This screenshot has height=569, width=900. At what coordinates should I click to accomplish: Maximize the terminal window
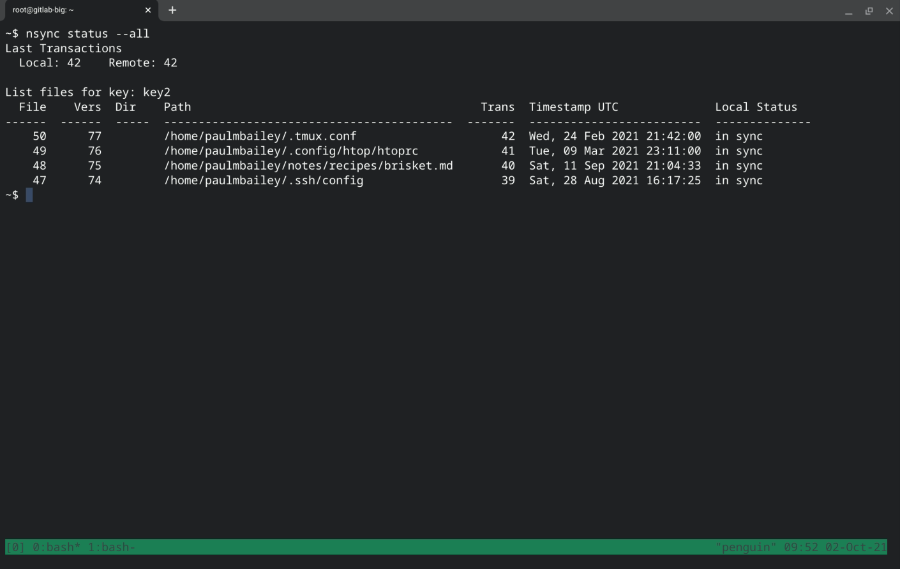point(869,11)
